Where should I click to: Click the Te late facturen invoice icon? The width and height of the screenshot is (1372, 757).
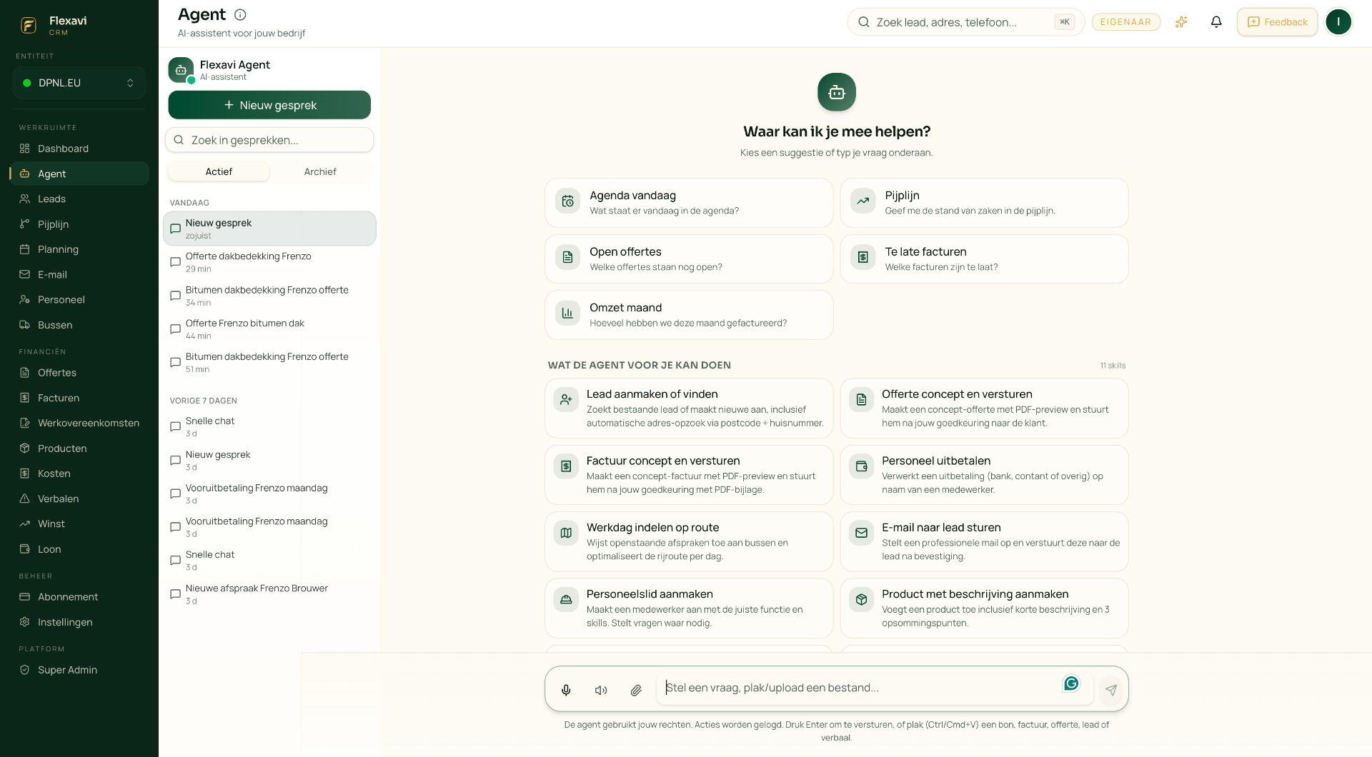tap(863, 258)
